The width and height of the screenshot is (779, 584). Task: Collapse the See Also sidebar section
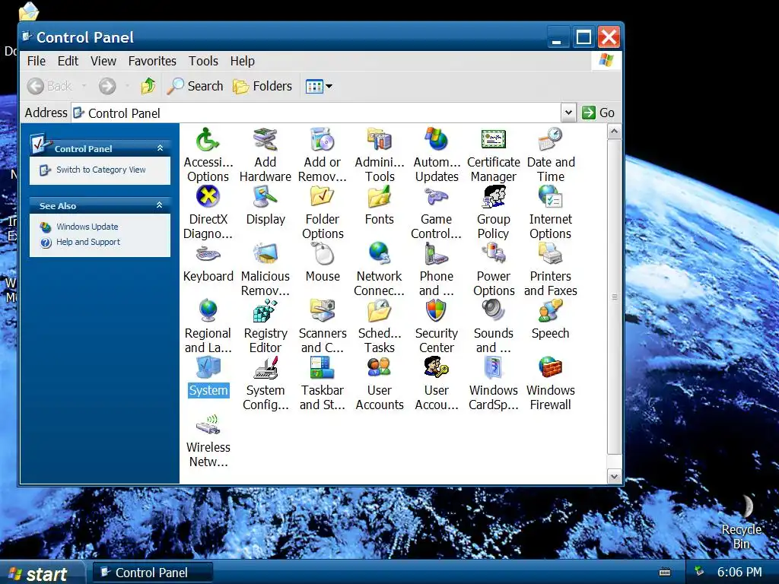pyautogui.click(x=160, y=205)
